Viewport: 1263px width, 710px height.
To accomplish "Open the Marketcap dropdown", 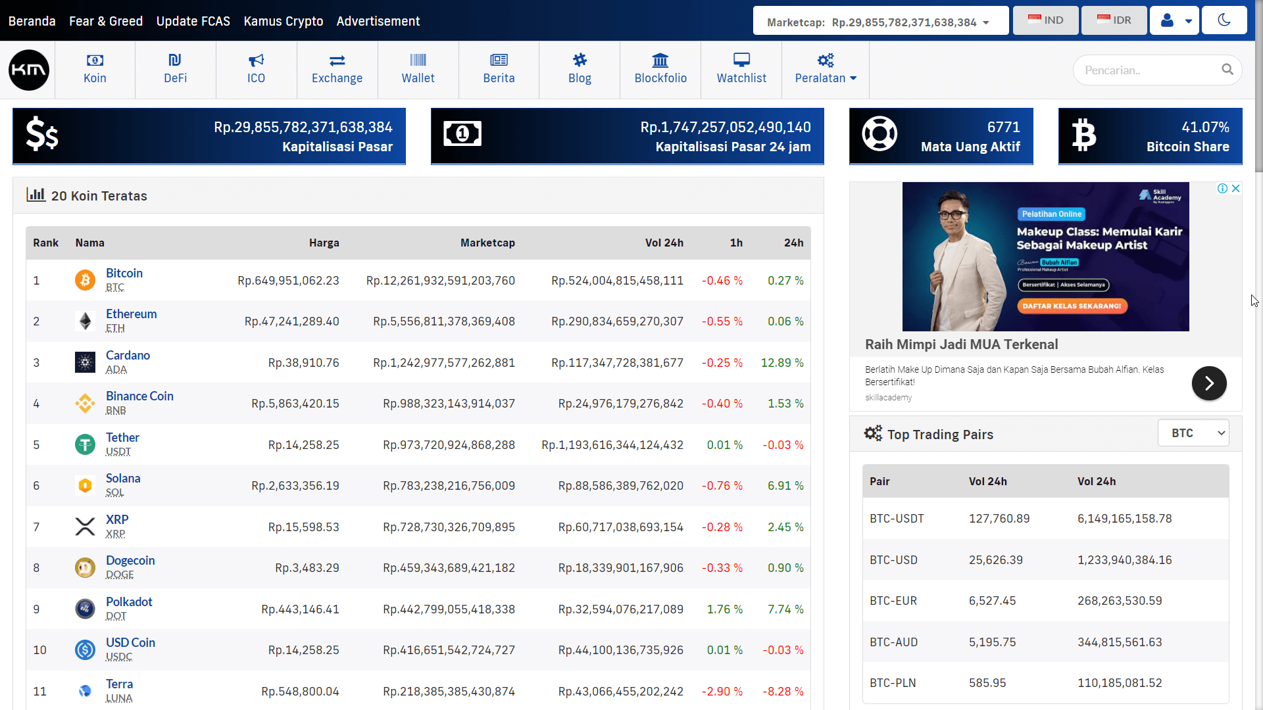I will point(880,20).
